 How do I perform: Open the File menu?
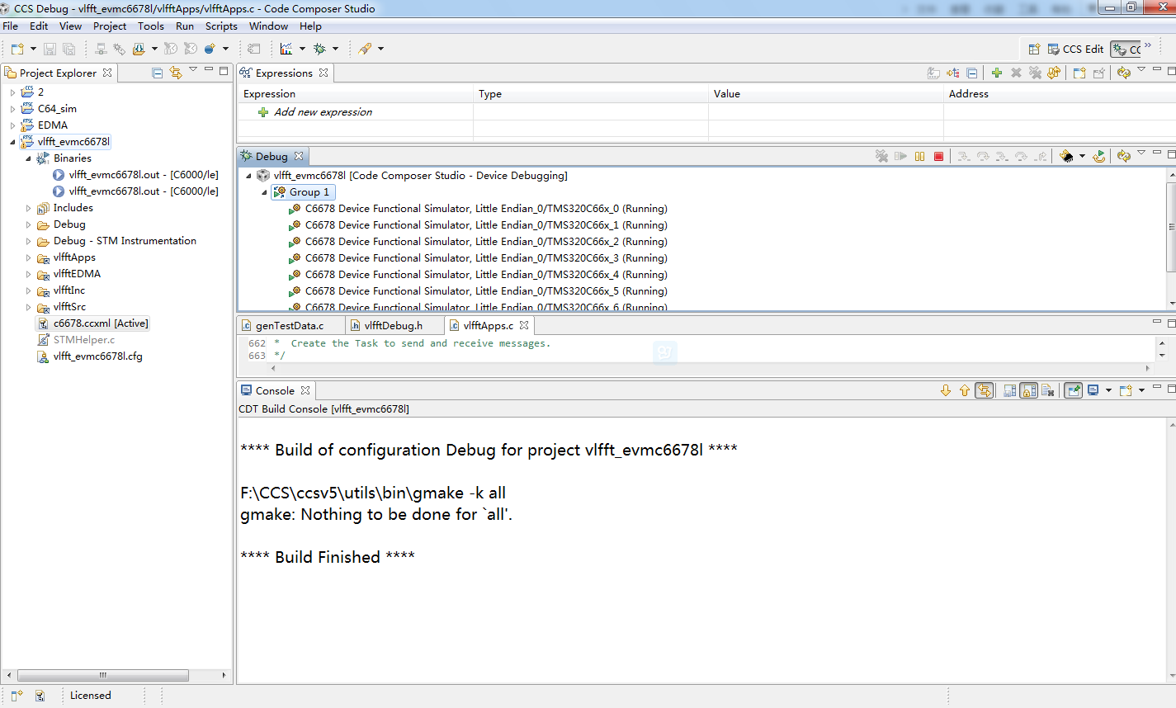click(11, 26)
